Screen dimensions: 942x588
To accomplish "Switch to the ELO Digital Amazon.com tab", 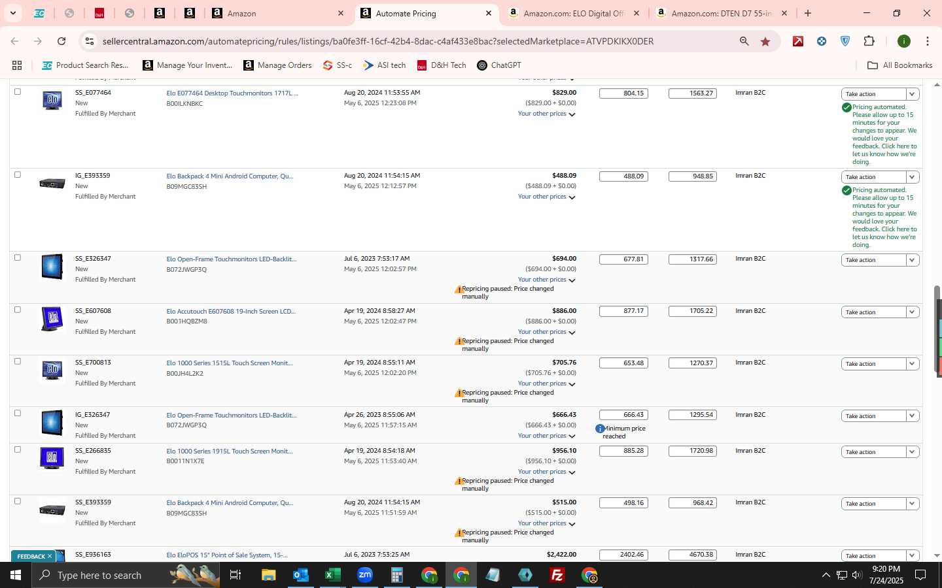I will [x=574, y=13].
